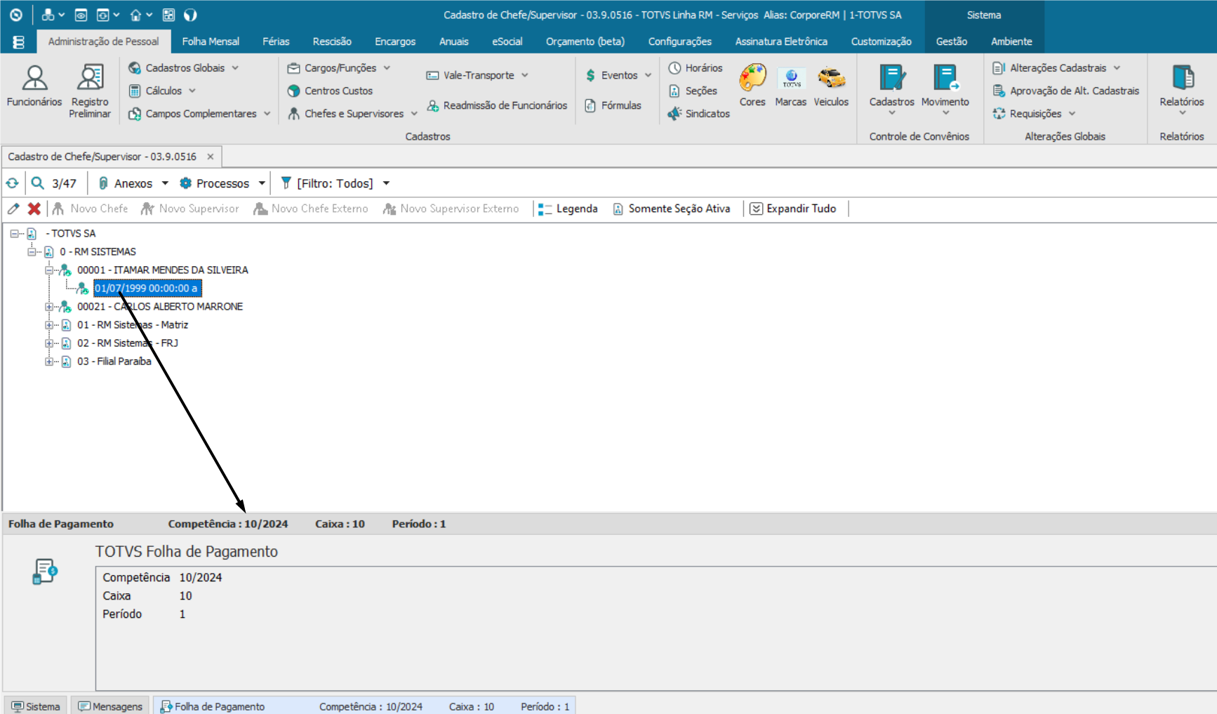Open the Cargos/Funções dropdown

pyautogui.click(x=339, y=68)
